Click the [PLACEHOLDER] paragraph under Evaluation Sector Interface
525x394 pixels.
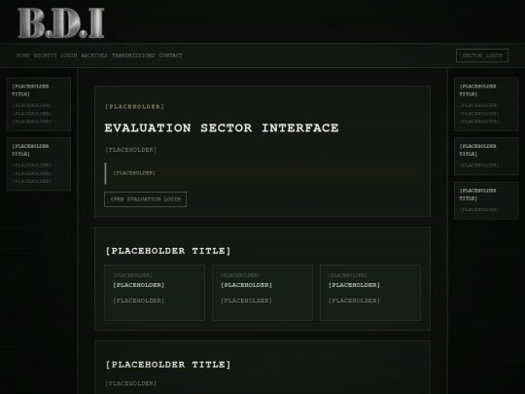(131, 150)
